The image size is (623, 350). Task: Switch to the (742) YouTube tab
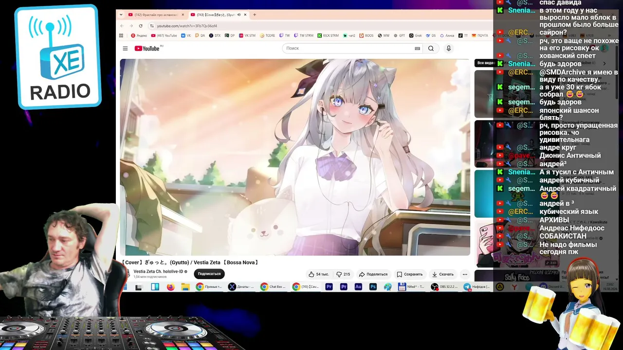pyautogui.click(x=156, y=15)
